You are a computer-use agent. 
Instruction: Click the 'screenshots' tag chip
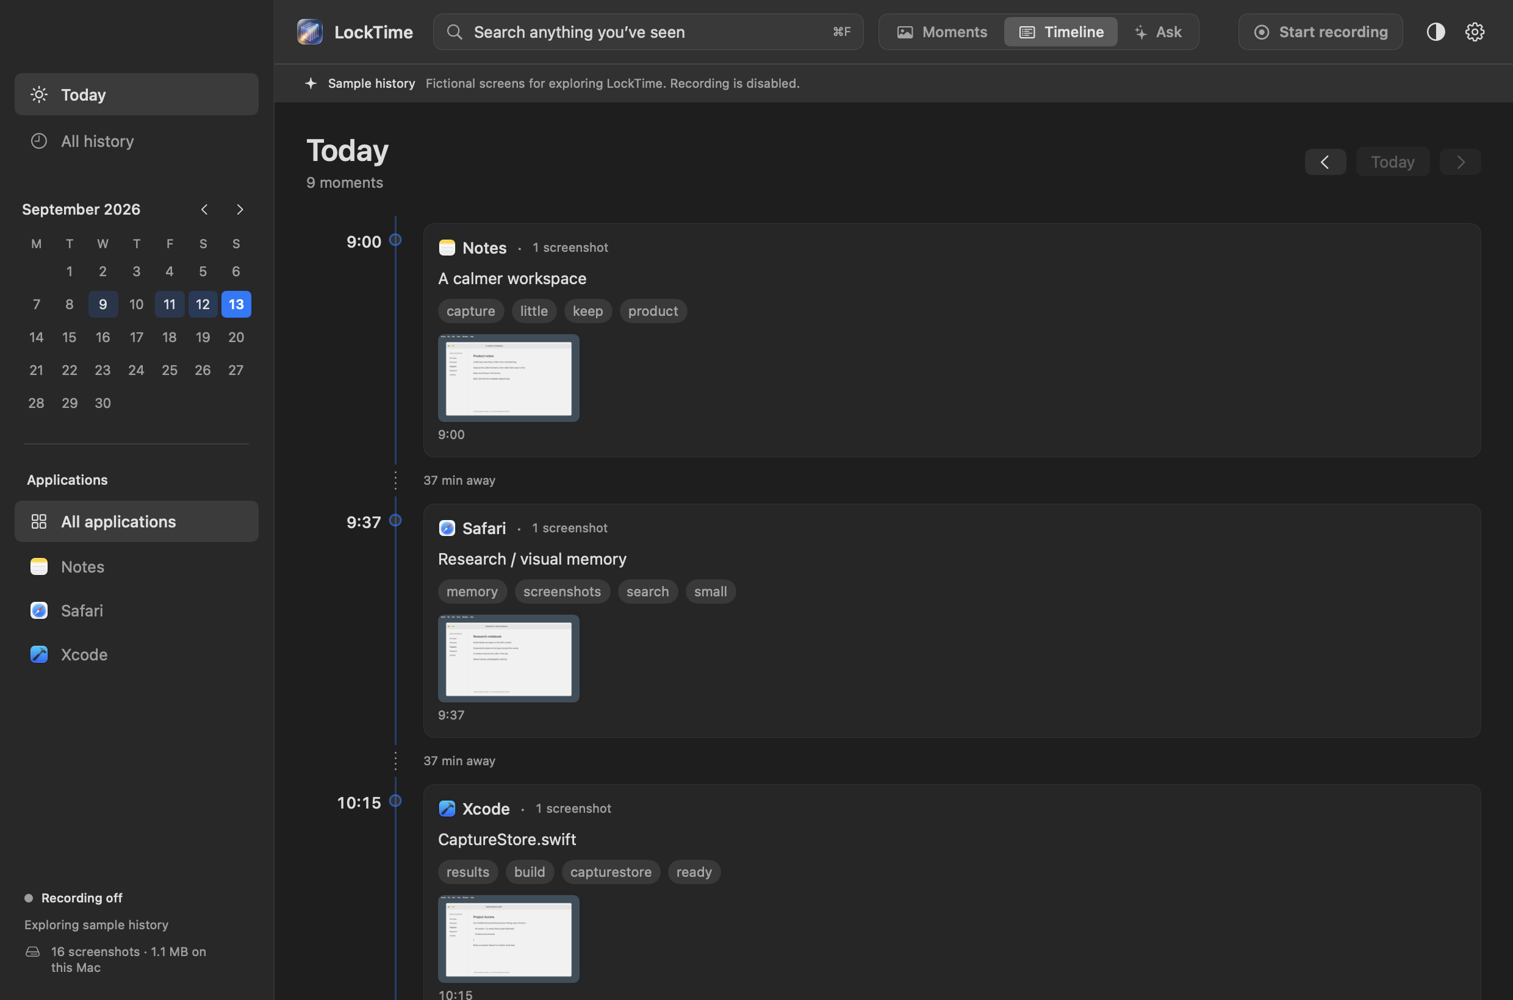[562, 592]
